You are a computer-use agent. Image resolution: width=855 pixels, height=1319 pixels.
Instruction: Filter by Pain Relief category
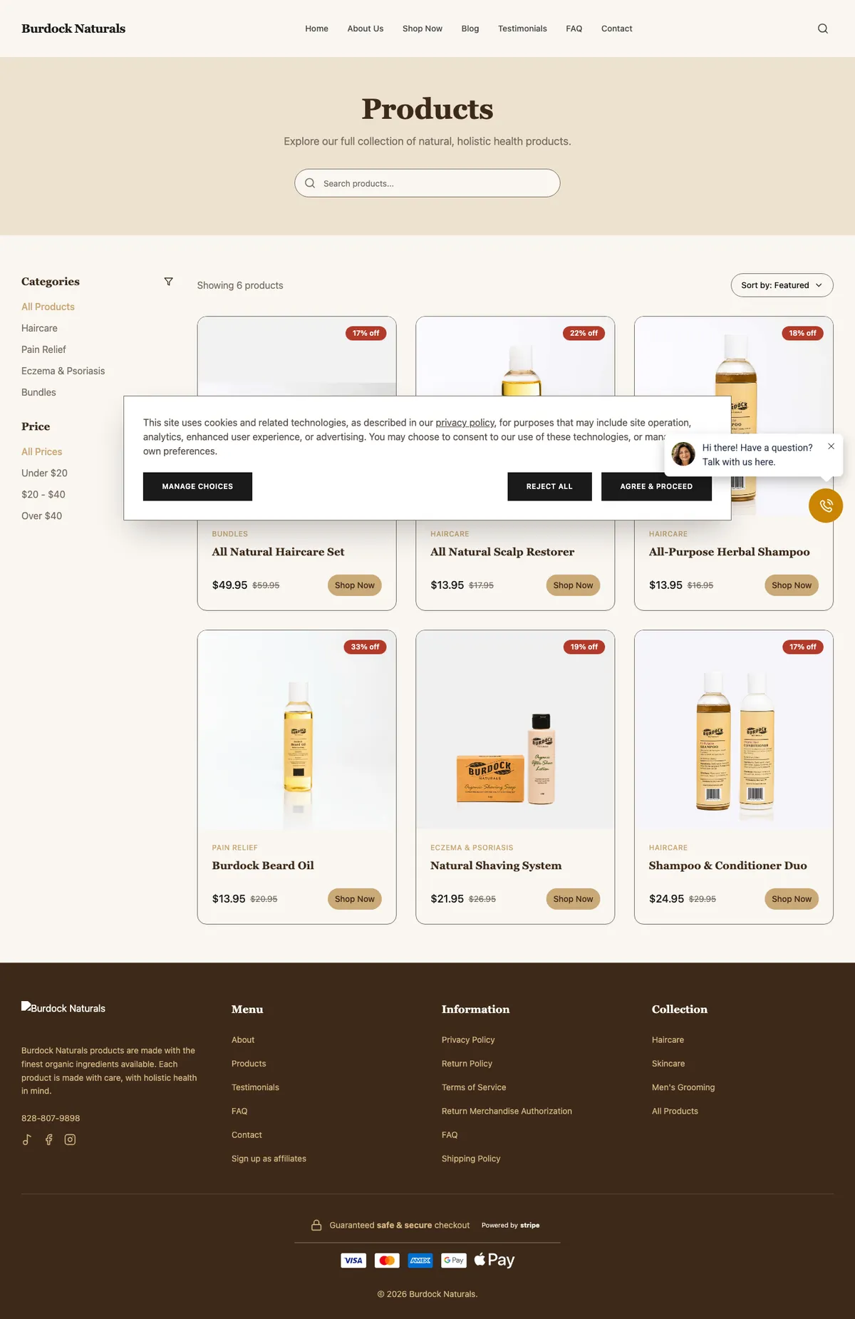43,349
